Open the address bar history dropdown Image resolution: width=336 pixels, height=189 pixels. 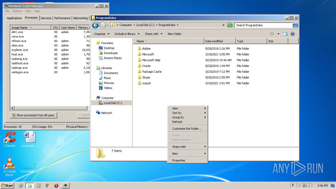pos(223,25)
